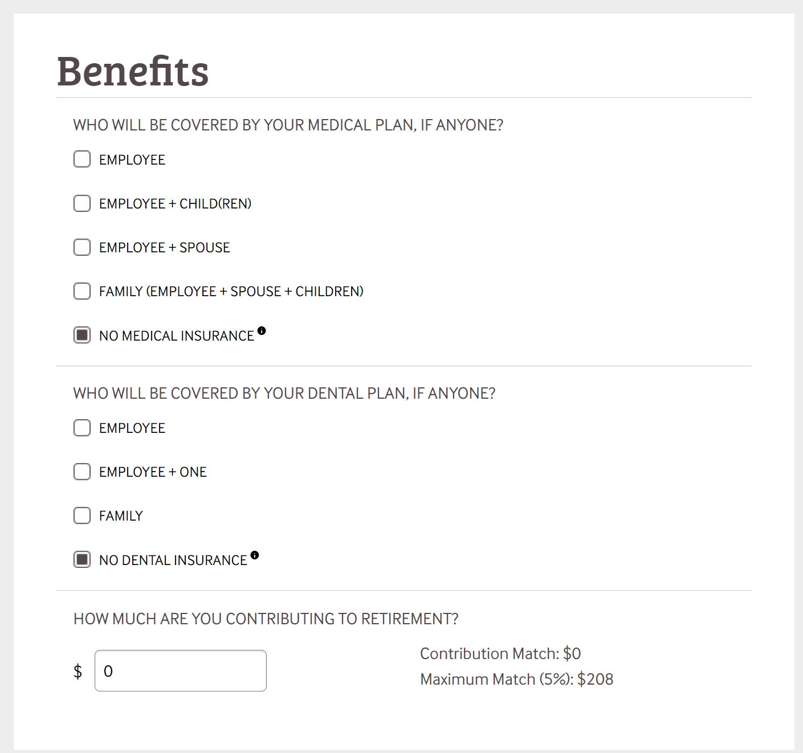
Task: Click the Benefits page heading
Action: (x=133, y=72)
